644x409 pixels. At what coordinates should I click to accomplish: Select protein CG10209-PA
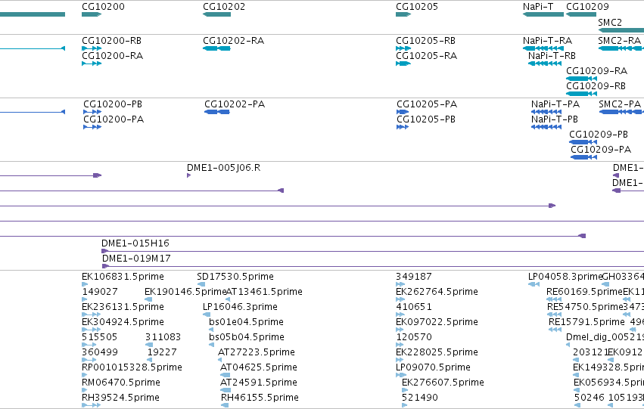(583, 157)
